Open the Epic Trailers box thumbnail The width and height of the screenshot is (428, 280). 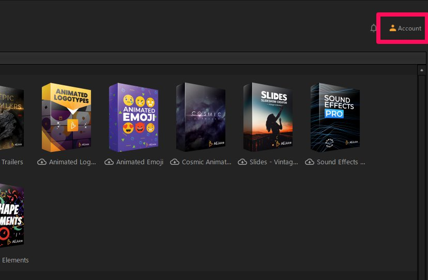(x=12, y=118)
